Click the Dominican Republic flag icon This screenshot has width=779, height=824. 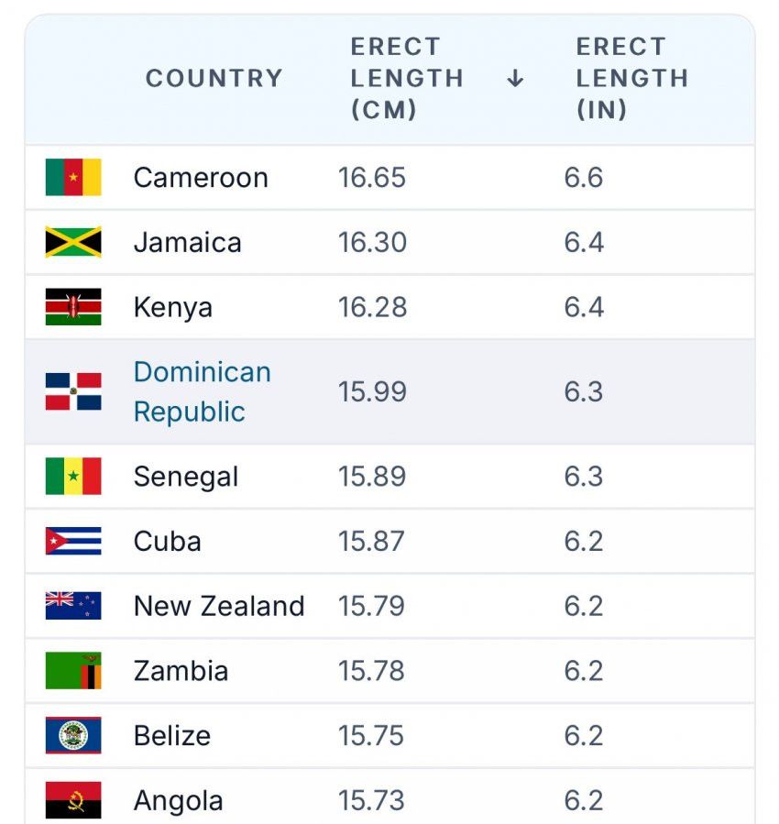click(x=73, y=391)
